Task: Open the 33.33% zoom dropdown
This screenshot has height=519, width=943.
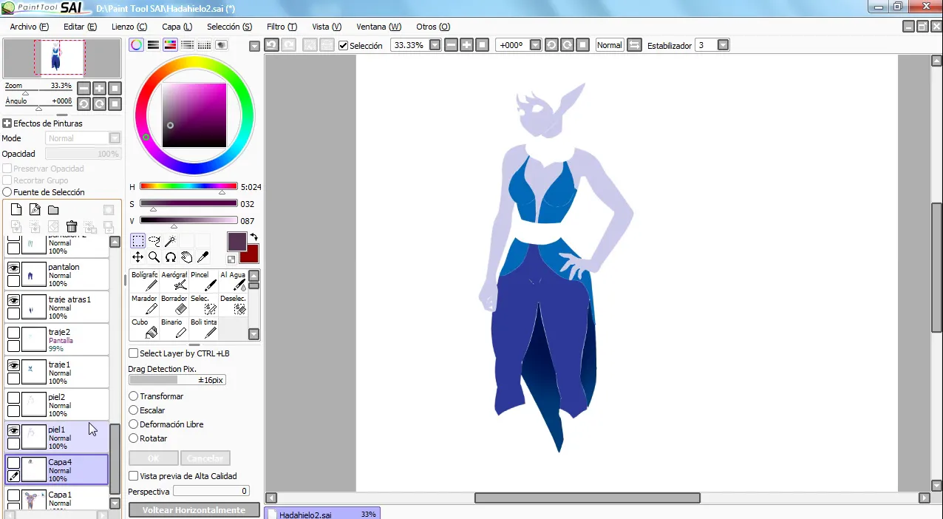Action: pyautogui.click(x=435, y=45)
